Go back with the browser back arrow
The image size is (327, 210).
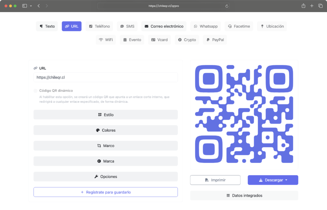39,6
